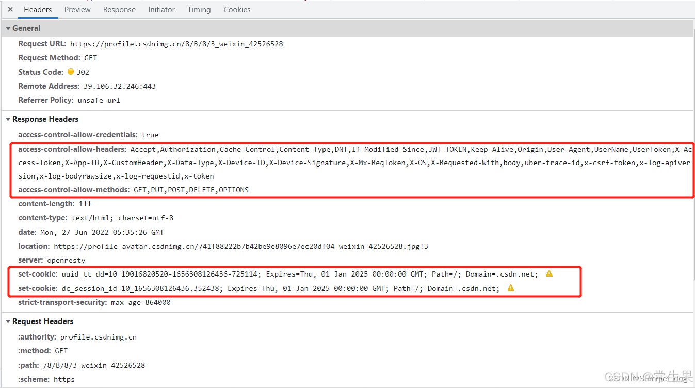Image resolution: width=695 pixels, height=388 pixels.
Task: Click the Remote Address label
Action: [x=49, y=86]
